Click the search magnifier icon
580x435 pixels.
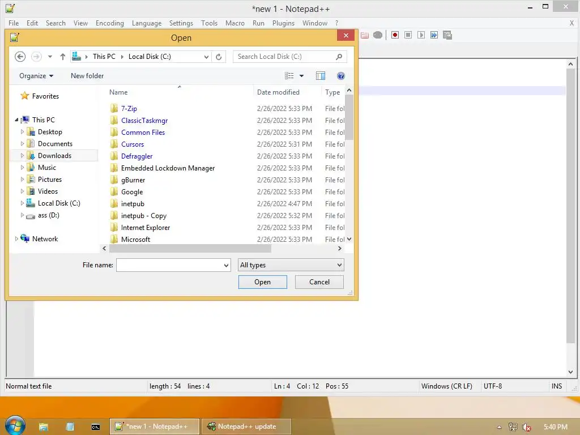pos(339,57)
